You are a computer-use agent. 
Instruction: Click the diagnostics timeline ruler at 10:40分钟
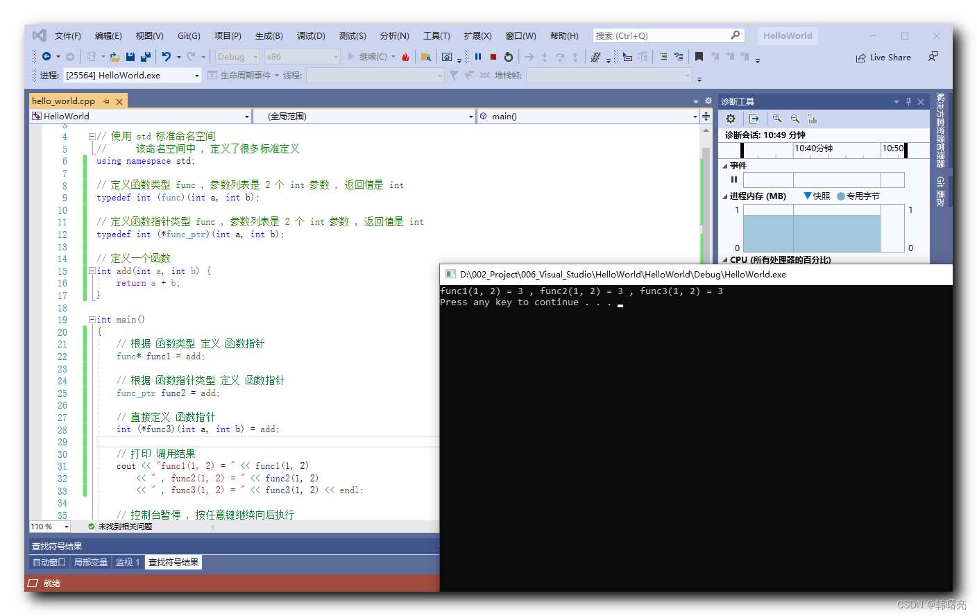click(813, 149)
